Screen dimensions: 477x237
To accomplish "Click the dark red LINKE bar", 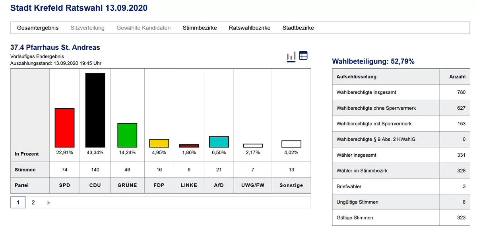I will (x=189, y=146).
